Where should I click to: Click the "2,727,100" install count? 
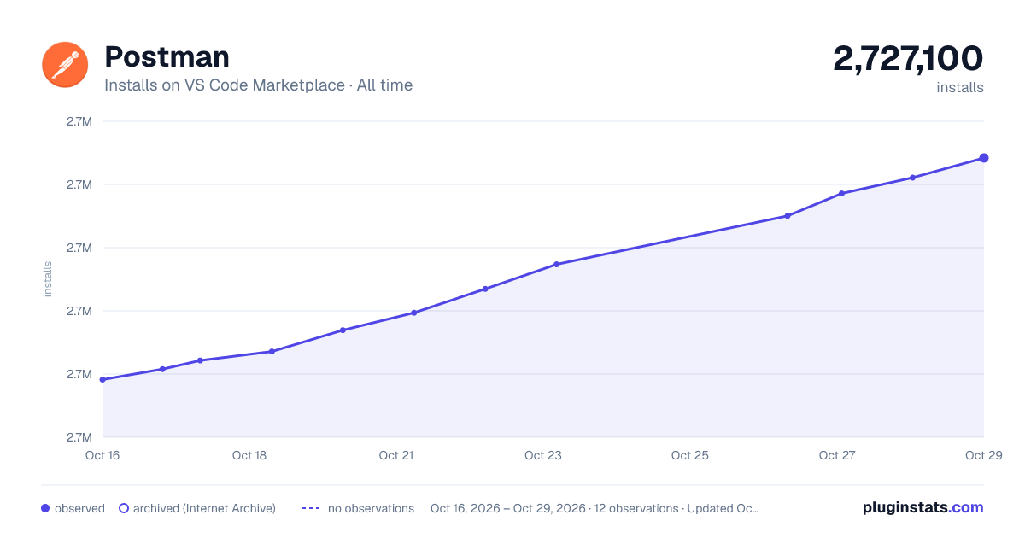tap(908, 59)
